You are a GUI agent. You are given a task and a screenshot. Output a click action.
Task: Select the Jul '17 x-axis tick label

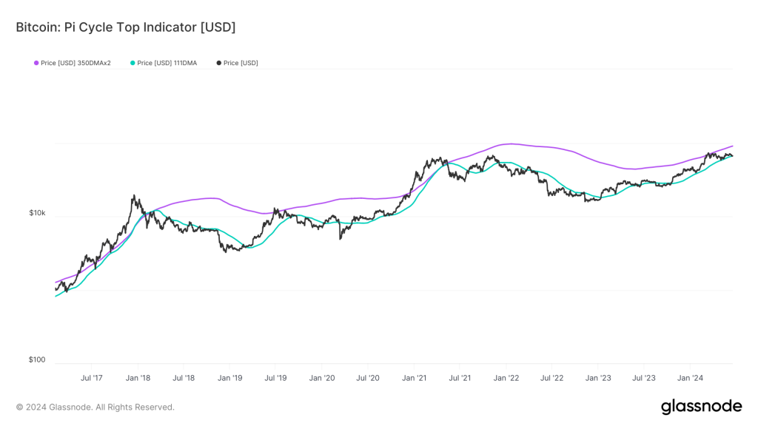coord(91,378)
